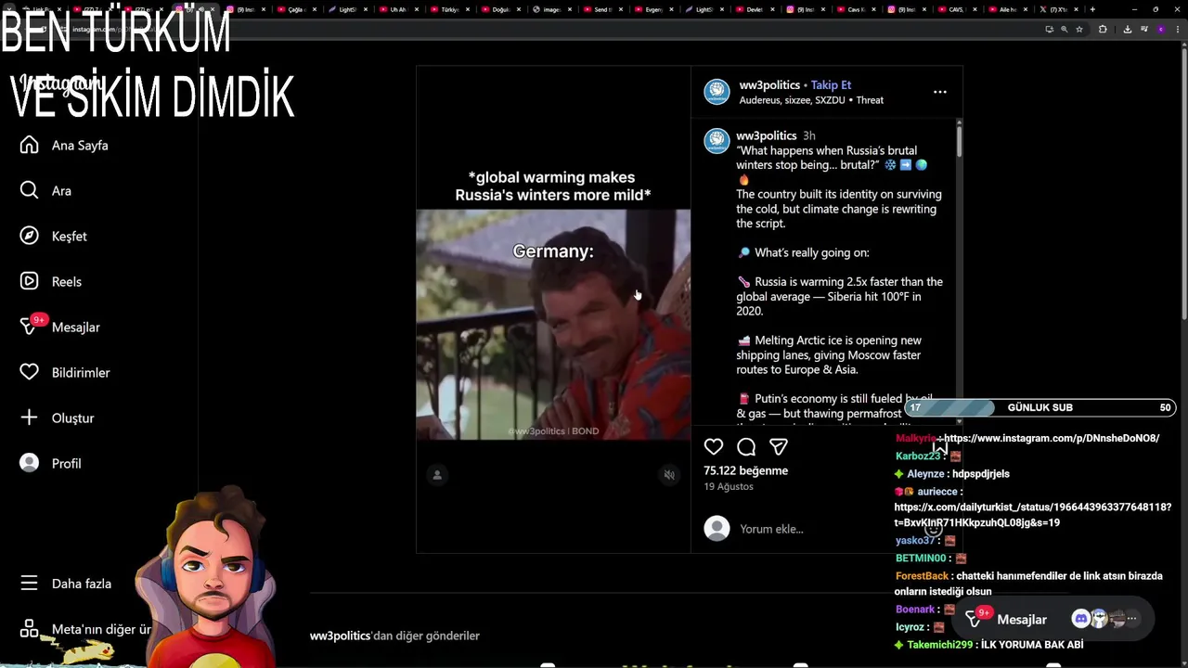Like the post with heart icon

[x=714, y=447]
